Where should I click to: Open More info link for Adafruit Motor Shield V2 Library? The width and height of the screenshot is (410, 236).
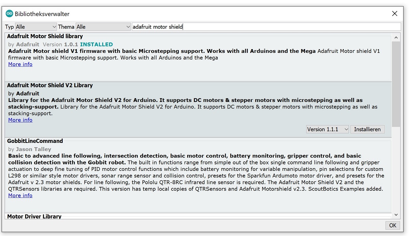[x=20, y=120]
